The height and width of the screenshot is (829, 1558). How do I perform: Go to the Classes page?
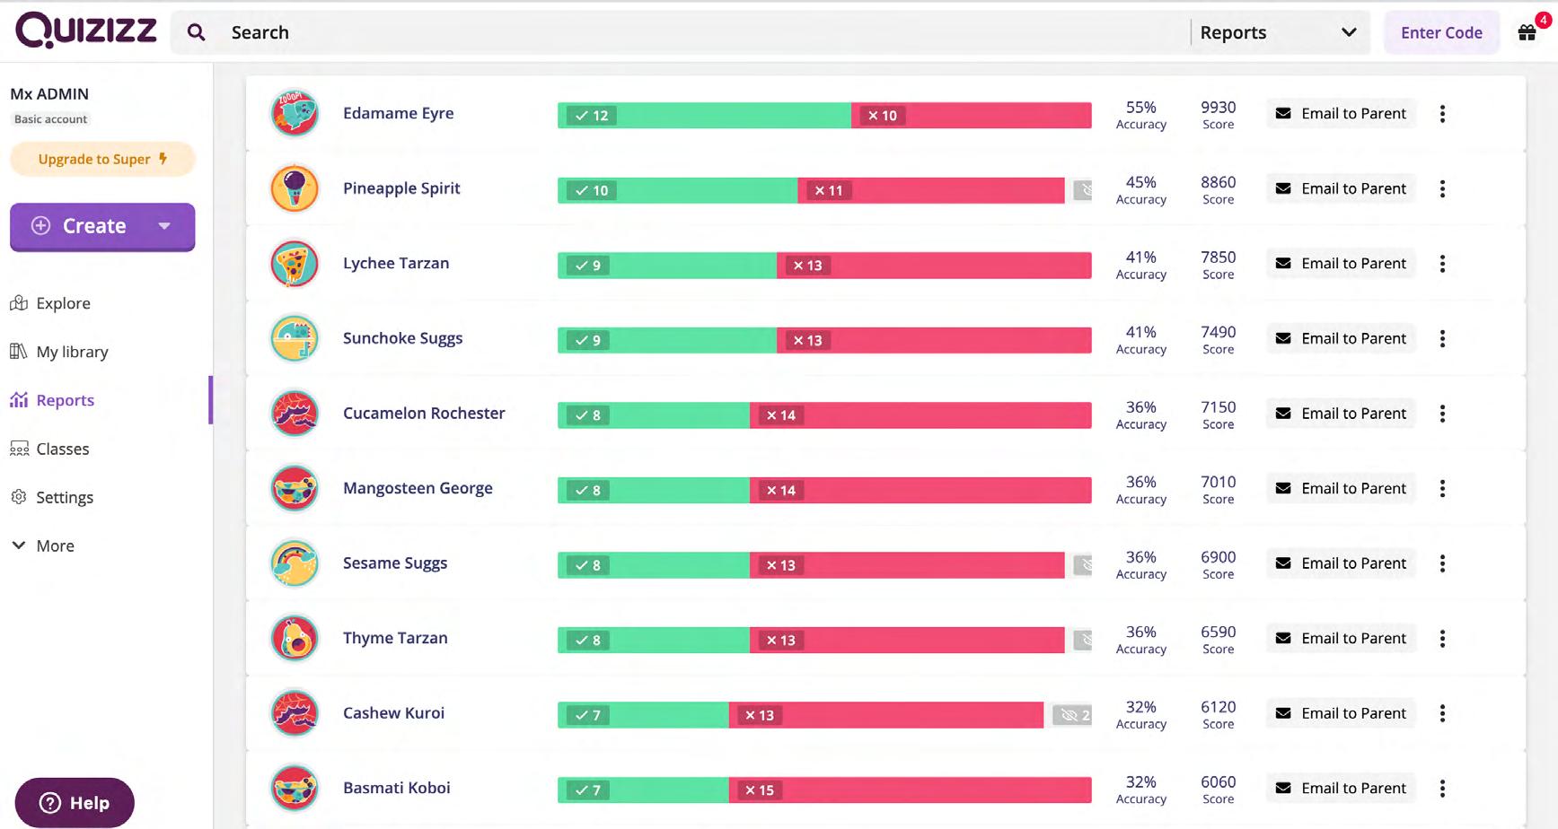coord(62,449)
